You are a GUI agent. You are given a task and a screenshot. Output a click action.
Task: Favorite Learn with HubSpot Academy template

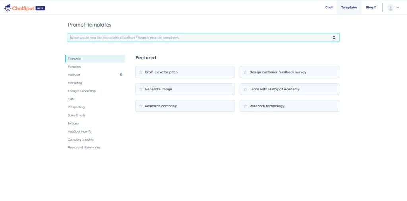point(245,89)
